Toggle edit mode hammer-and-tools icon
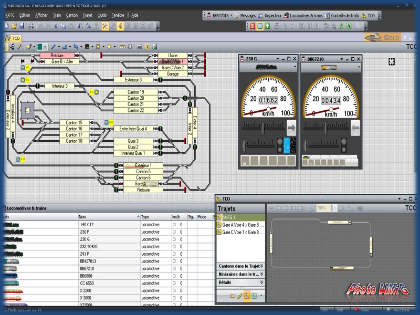 tap(105, 26)
